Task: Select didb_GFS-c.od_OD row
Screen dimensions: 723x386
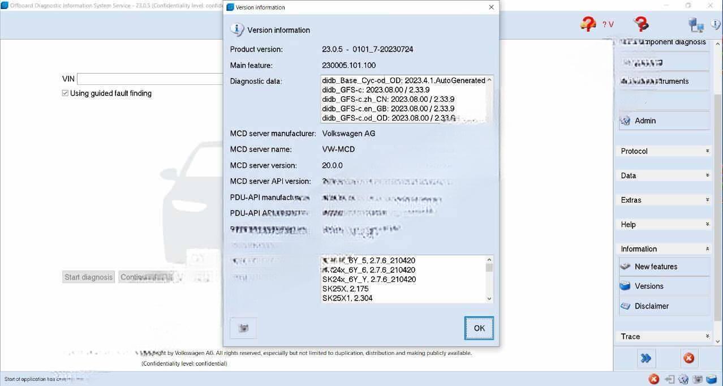Action: point(403,118)
